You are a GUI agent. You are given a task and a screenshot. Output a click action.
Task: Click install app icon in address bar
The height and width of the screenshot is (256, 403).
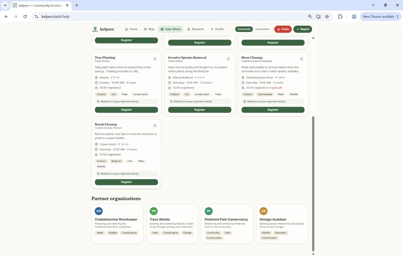point(318,16)
